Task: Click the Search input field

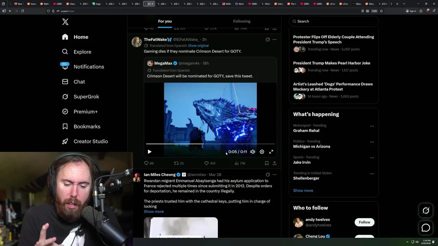Action: (x=334, y=21)
